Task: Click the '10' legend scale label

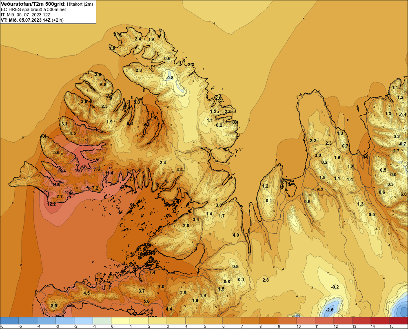Action: coord(299,327)
